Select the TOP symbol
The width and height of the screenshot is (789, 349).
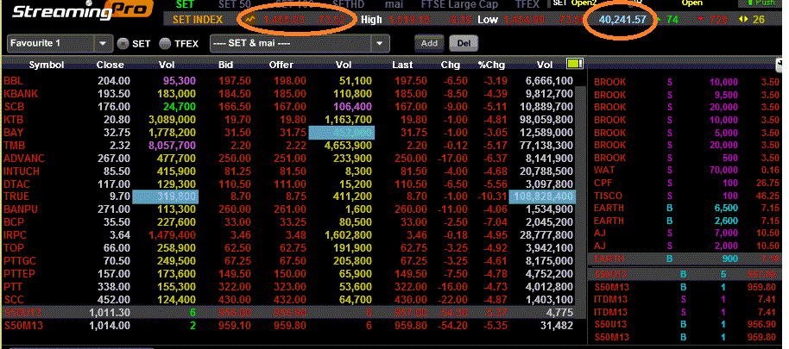(14, 247)
